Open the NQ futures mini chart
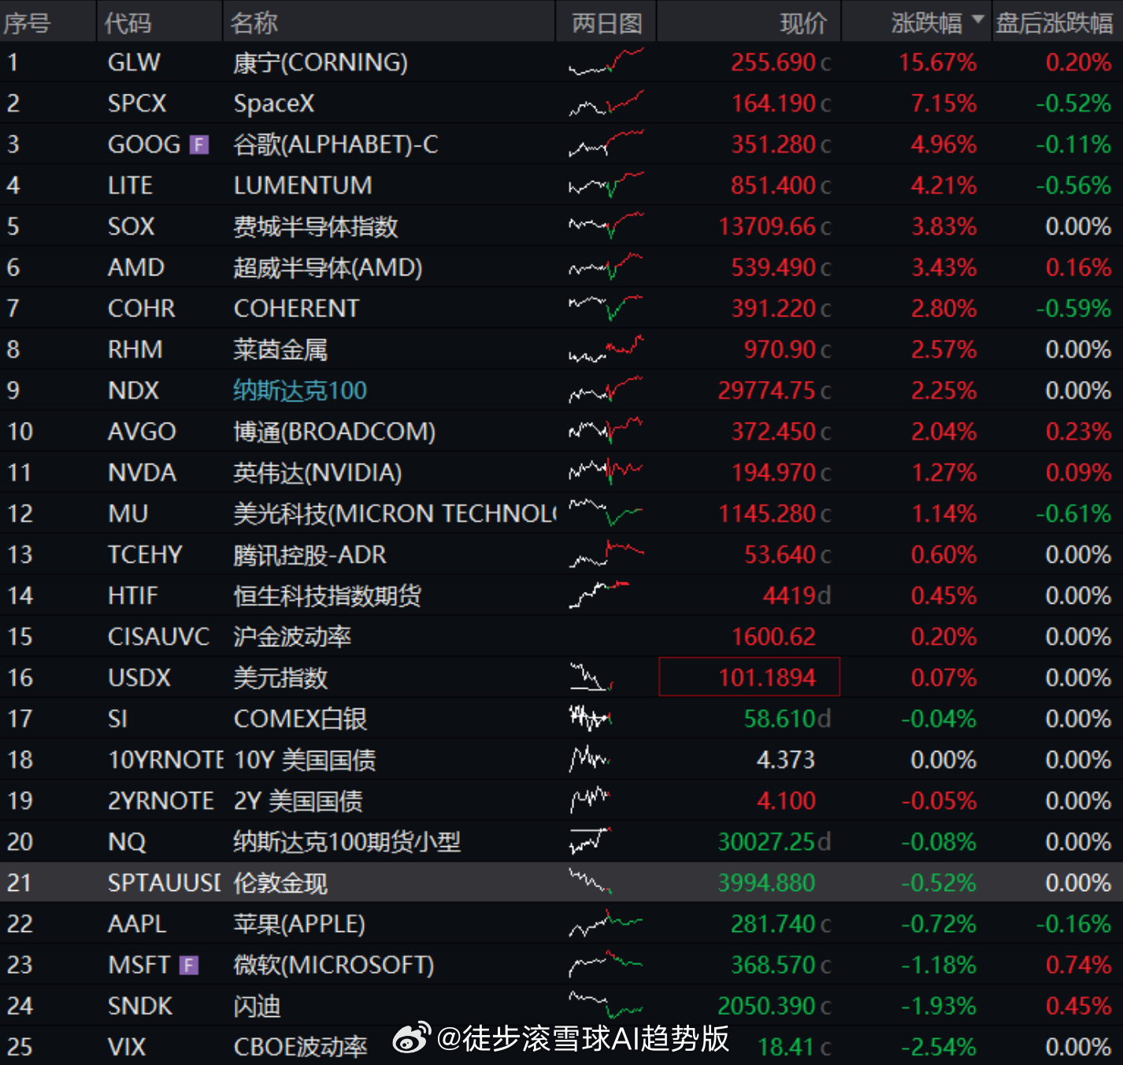Image resolution: width=1123 pixels, height=1065 pixels. [591, 841]
